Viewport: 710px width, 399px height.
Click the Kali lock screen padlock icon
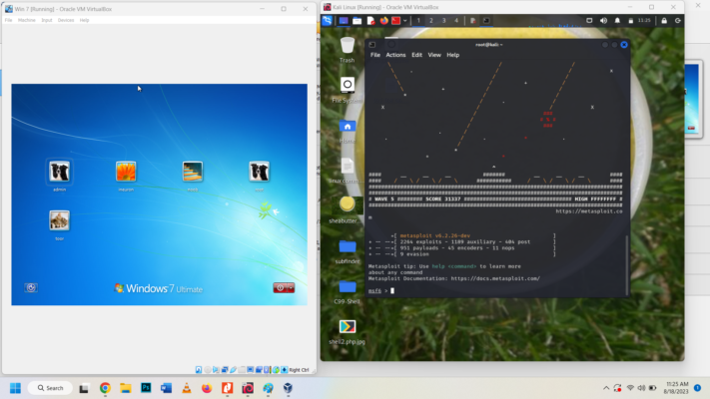pyautogui.click(x=664, y=20)
